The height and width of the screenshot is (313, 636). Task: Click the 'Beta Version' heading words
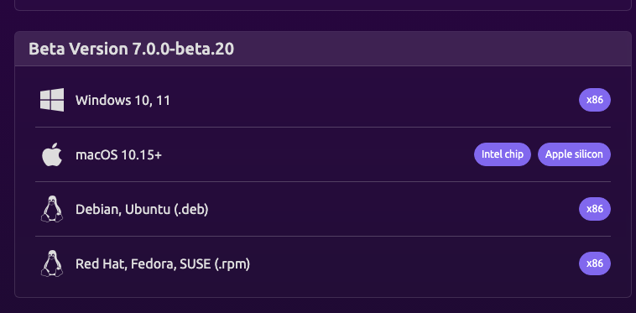point(78,49)
